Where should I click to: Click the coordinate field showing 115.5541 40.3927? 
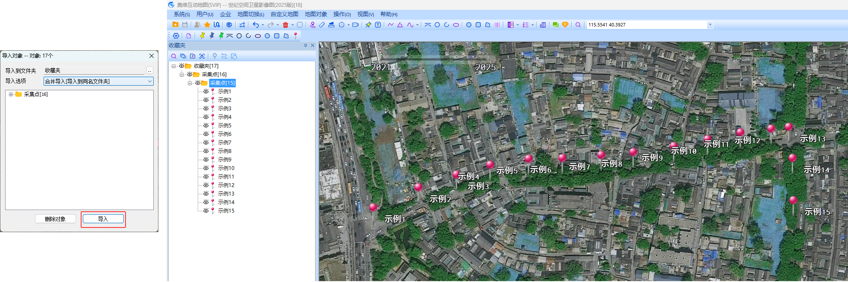tap(647, 25)
